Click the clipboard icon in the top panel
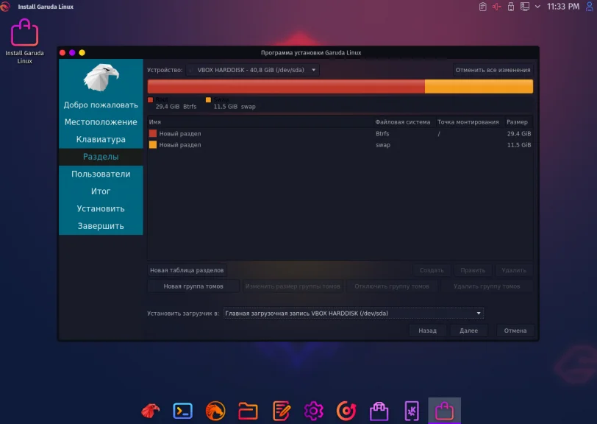The image size is (597, 424). 482,7
